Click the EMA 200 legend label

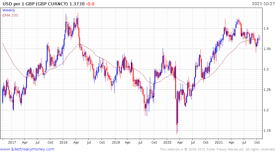pos(10,15)
